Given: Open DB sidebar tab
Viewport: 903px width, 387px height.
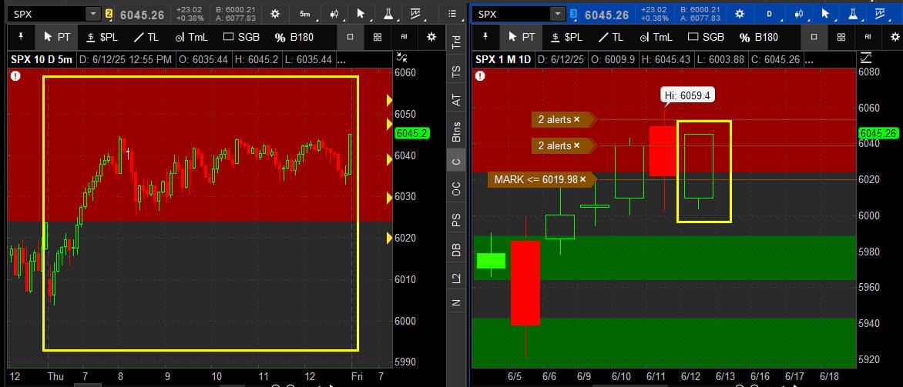Looking at the screenshot, I should [x=456, y=249].
